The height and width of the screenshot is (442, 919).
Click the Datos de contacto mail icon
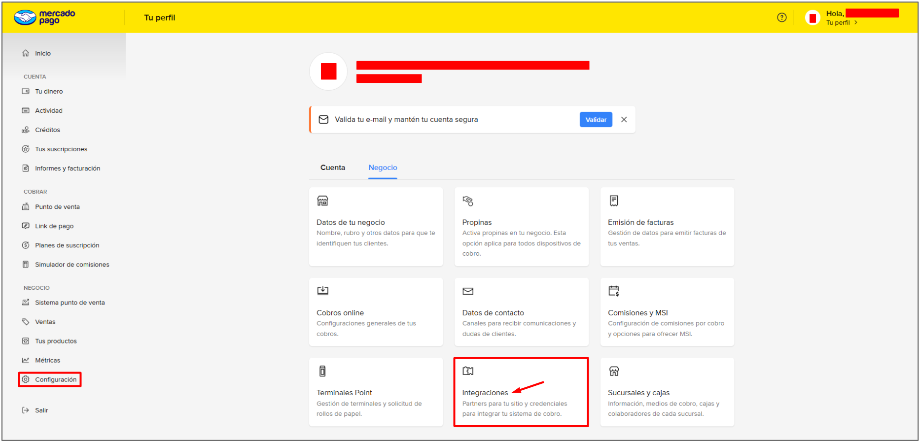coord(468,291)
